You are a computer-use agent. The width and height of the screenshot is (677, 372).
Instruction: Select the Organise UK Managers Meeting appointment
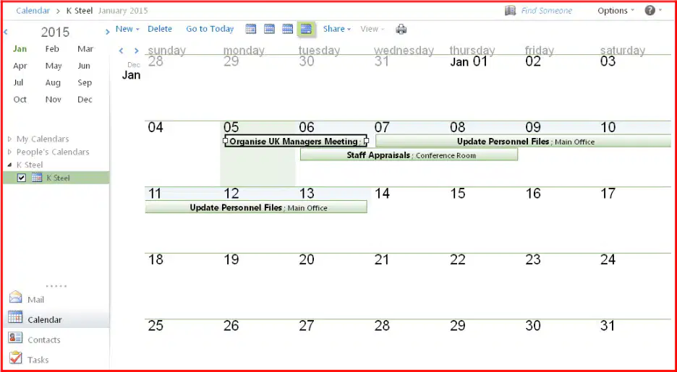coord(296,141)
